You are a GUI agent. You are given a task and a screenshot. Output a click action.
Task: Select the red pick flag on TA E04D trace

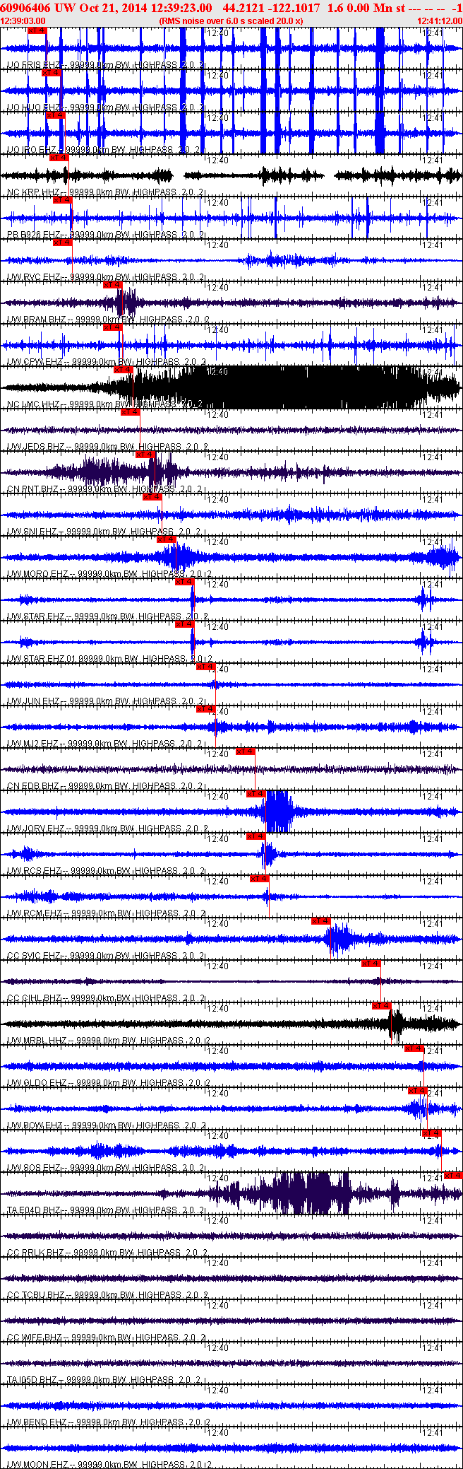click(453, 1176)
